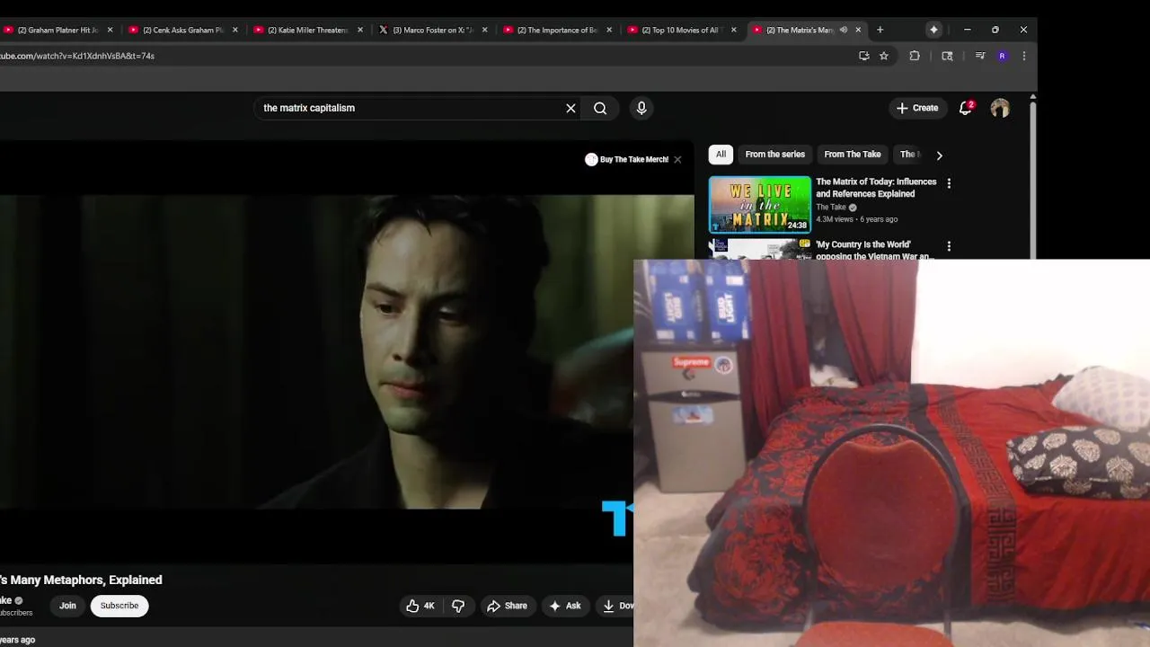1150x647 pixels.
Task: Click the '4.3M views · 6 years ago' text
Action: 856,219
